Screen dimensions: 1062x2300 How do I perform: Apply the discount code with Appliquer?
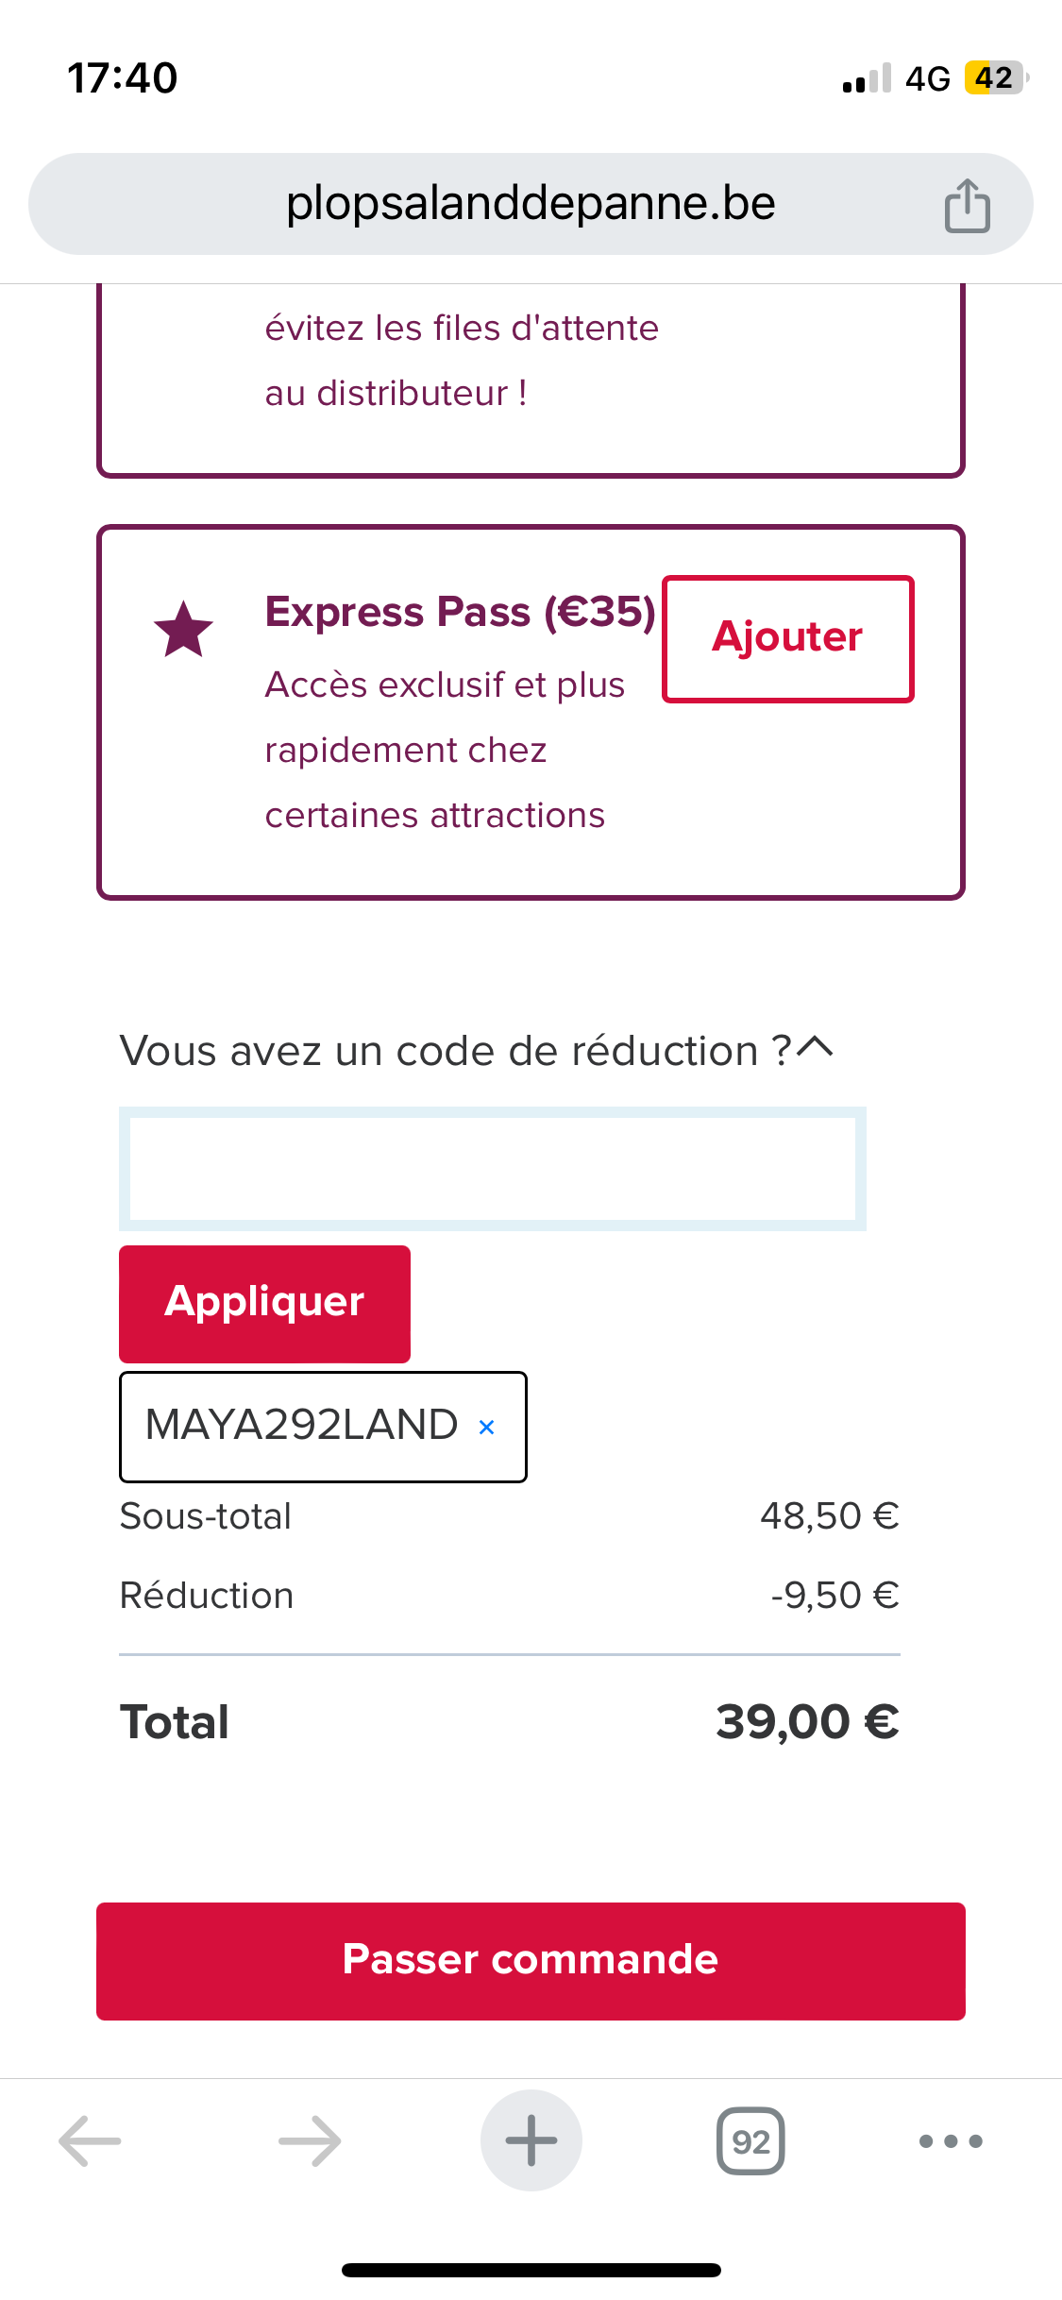264,1303
